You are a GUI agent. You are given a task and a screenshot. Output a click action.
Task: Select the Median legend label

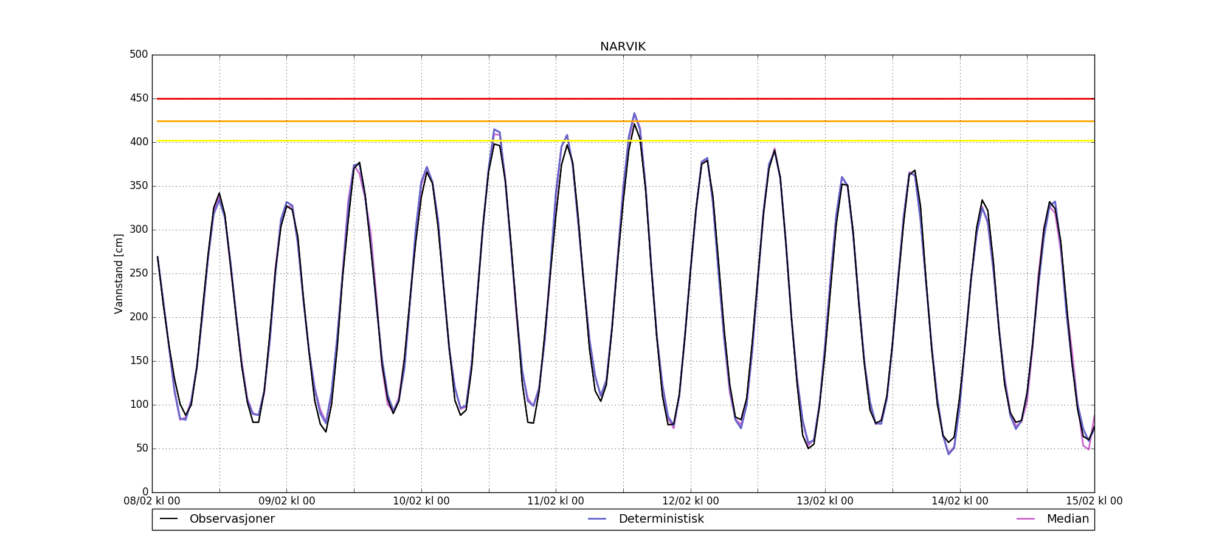(1068, 519)
